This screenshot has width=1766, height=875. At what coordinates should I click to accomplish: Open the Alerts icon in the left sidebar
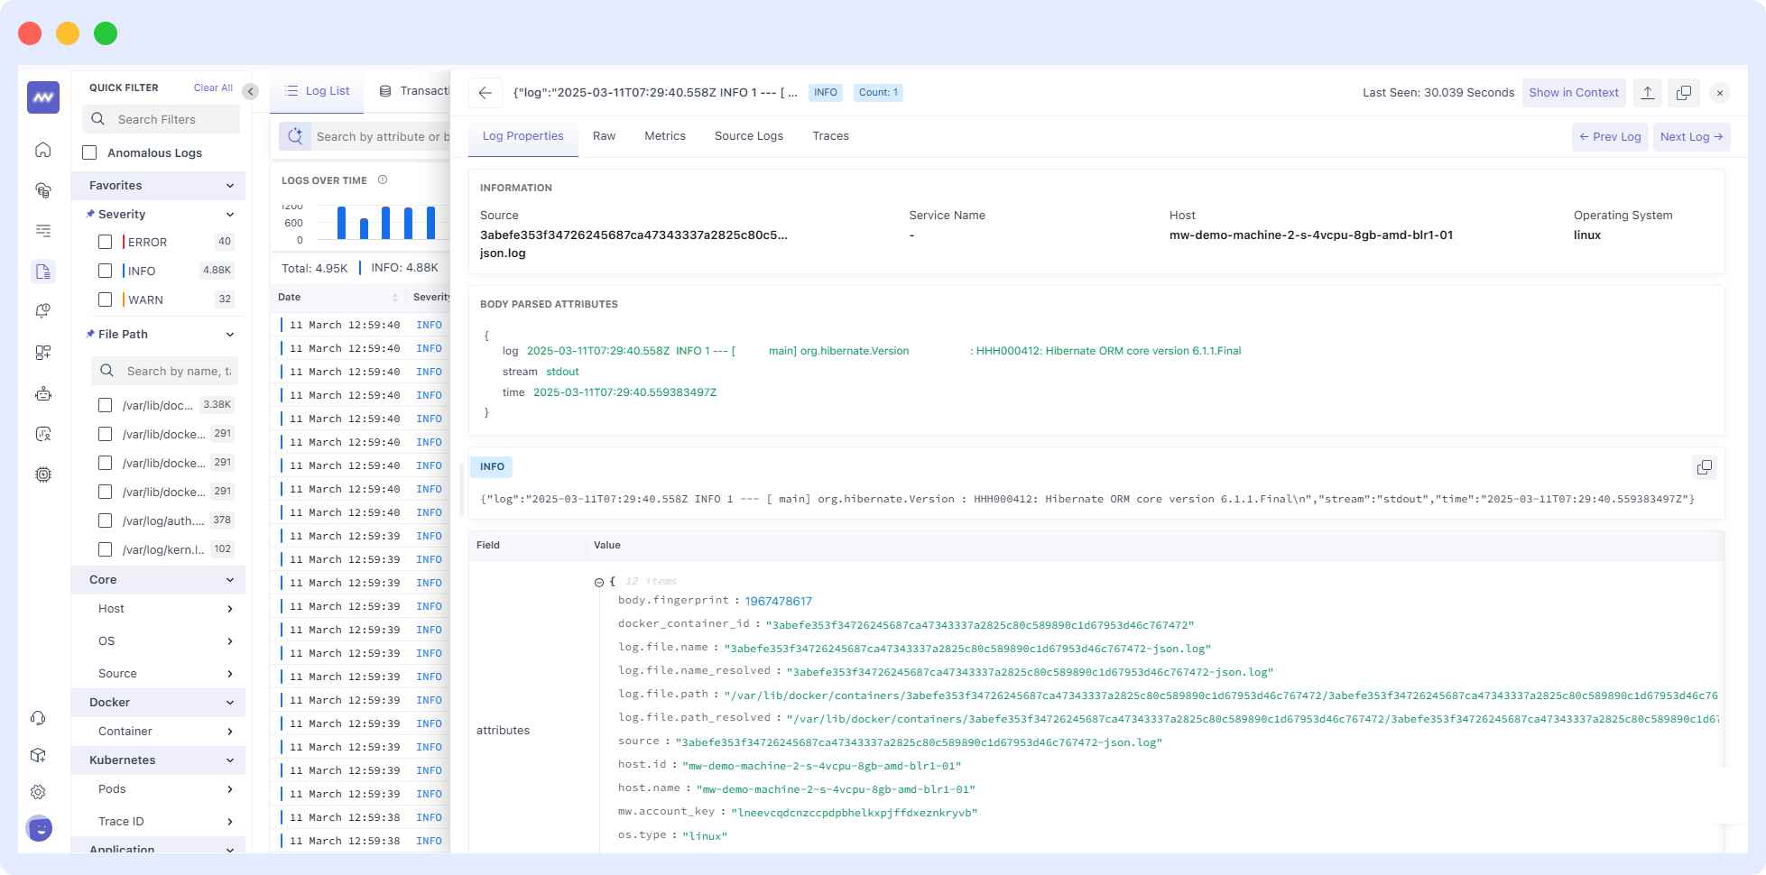(42, 311)
